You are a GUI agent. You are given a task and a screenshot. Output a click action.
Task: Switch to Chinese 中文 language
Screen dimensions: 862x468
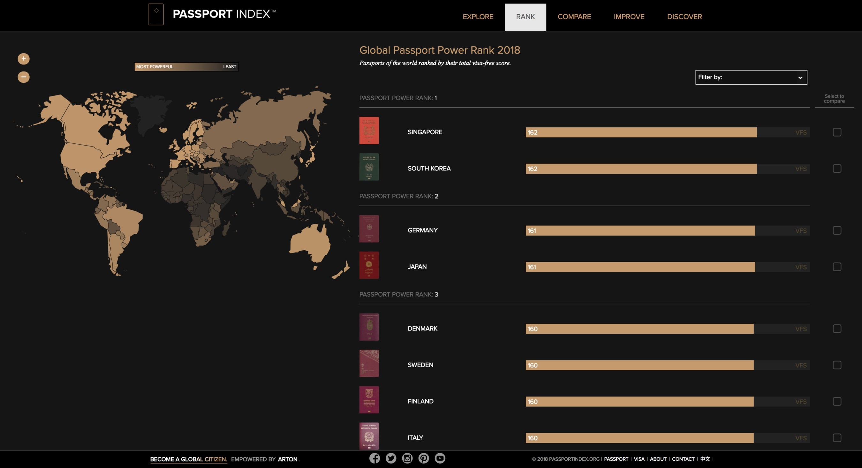click(x=705, y=459)
